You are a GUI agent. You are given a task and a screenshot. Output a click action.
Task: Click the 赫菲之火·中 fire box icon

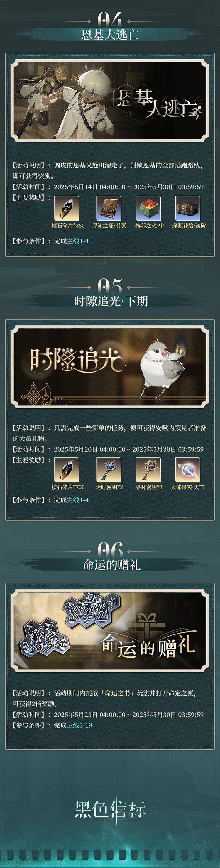tap(148, 208)
